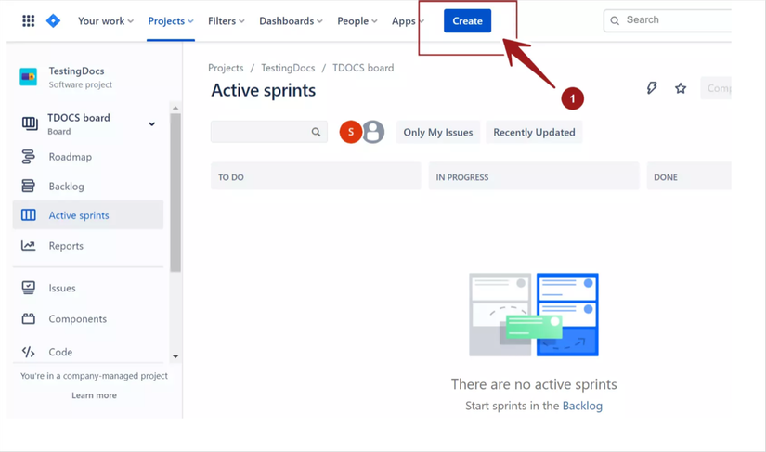Click the Roadmap icon
The image size is (766, 452).
click(29, 157)
